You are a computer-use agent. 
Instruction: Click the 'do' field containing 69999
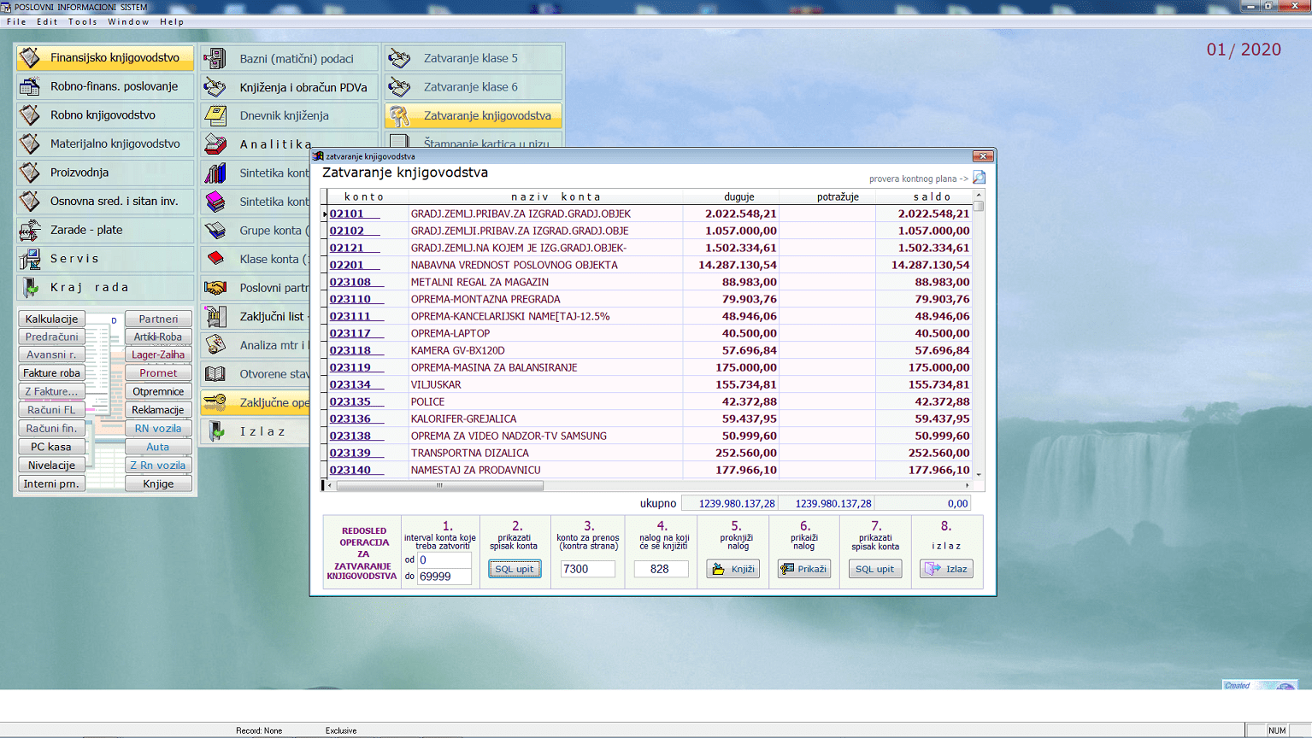point(444,577)
